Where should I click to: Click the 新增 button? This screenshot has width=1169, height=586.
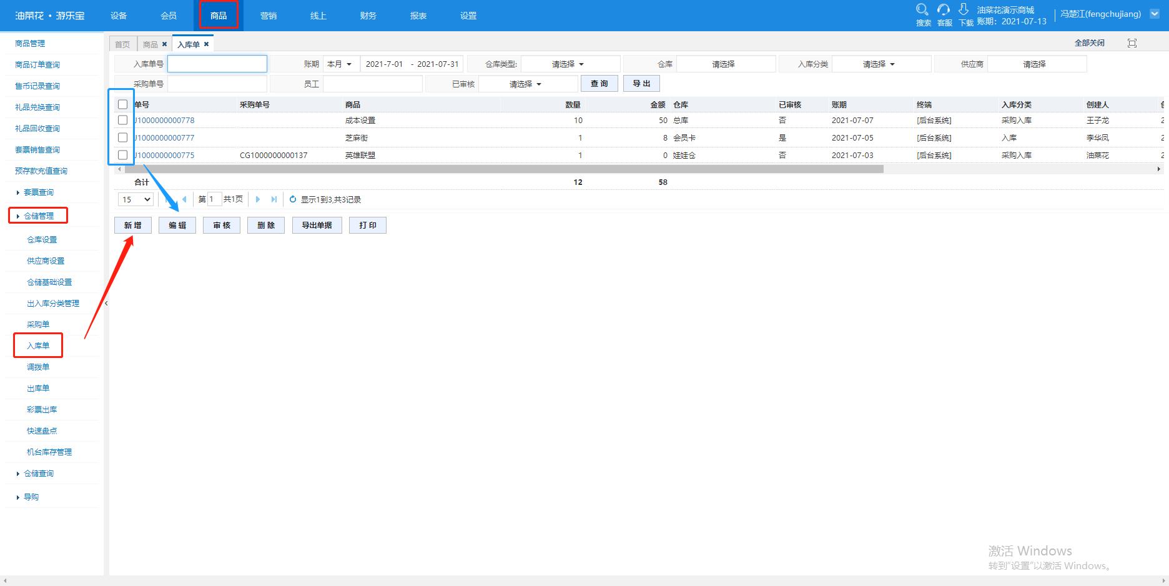click(133, 226)
